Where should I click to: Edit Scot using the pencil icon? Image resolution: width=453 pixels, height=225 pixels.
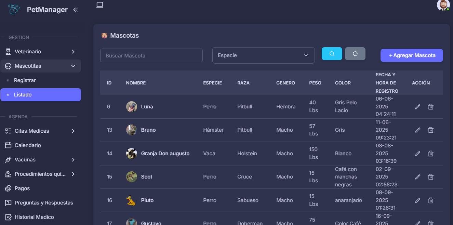tap(417, 177)
